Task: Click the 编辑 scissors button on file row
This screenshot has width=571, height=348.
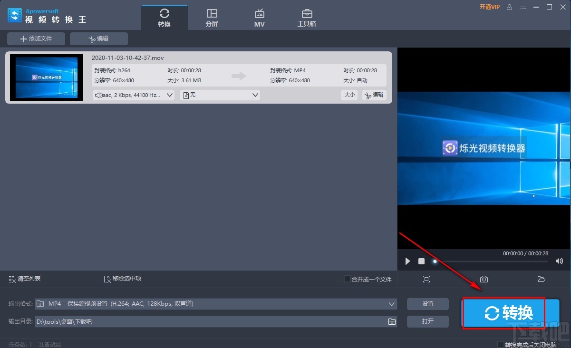Action: pos(374,95)
